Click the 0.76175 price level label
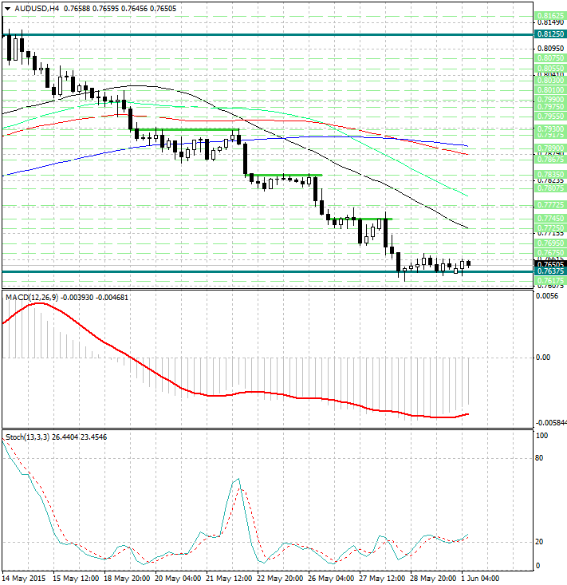Screen dimensions: 567x585 pyautogui.click(x=550, y=280)
